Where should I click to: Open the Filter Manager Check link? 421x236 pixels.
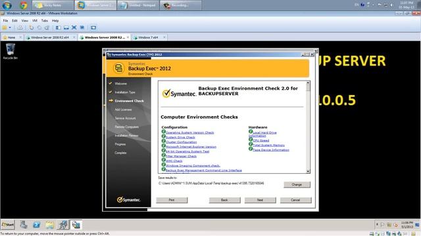click(x=182, y=156)
